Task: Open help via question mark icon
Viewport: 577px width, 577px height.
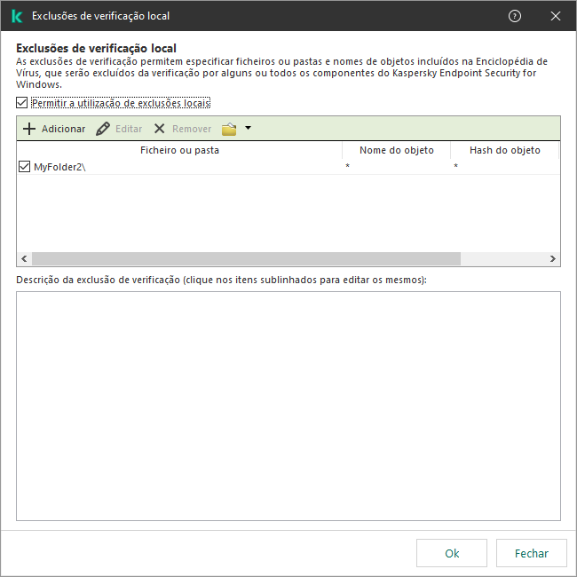Action: 515,16
